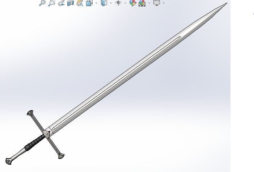Select the lower crossguard tip of the sword
Viewport: 254px width, 172px height.
tap(61, 156)
